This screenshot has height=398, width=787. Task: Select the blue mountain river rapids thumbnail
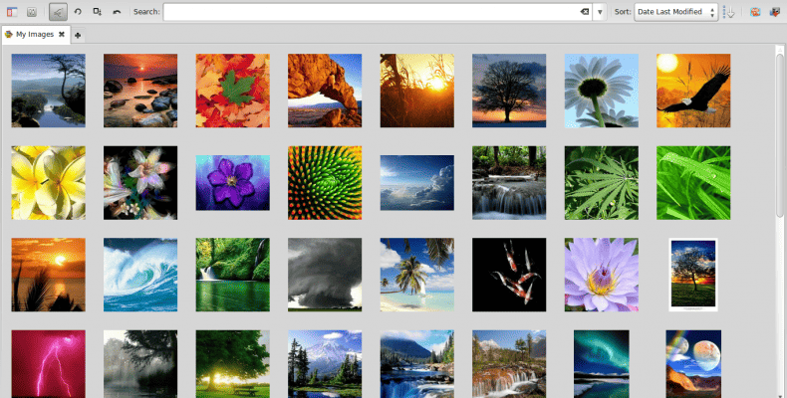417,364
